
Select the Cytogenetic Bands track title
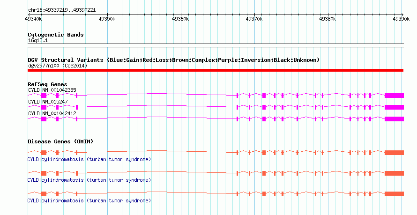(56, 35)
